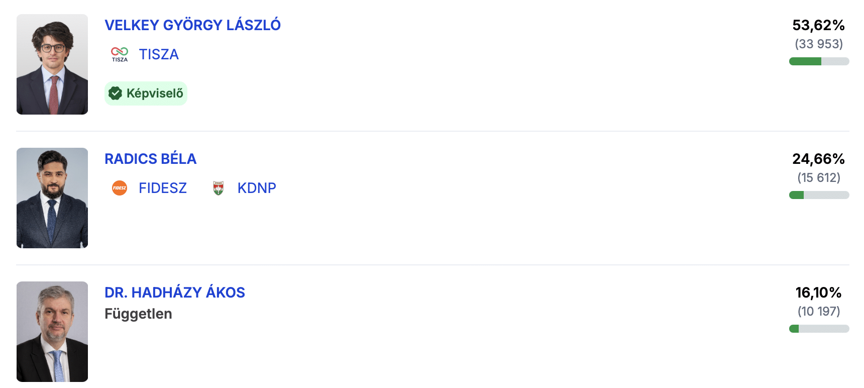Select the 53,62% percentage text
Screen dimensions: 864x388
coord(819,25)
